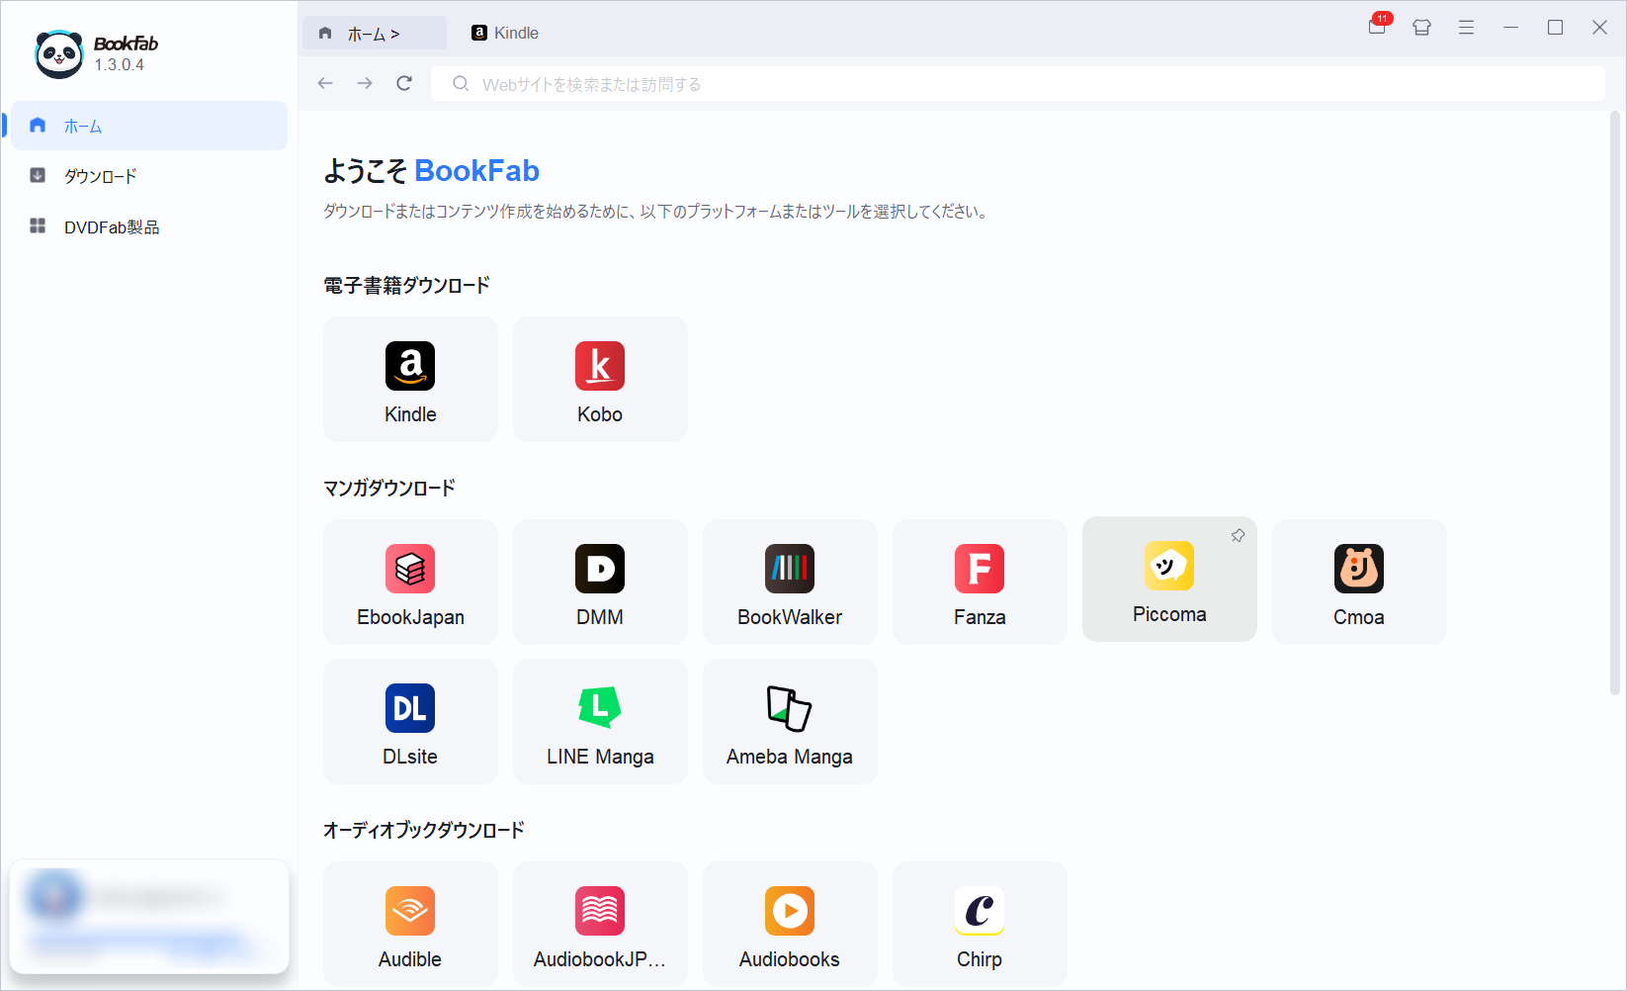The width and height of the screenshot is (1627, 991).
Task: Open ダウンロード in the sidebar
Action: click(148, 176)
